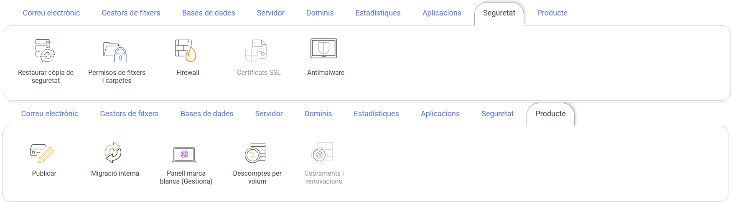Open Panell marca blanca (Gestiona)

[x=184, y=154]
